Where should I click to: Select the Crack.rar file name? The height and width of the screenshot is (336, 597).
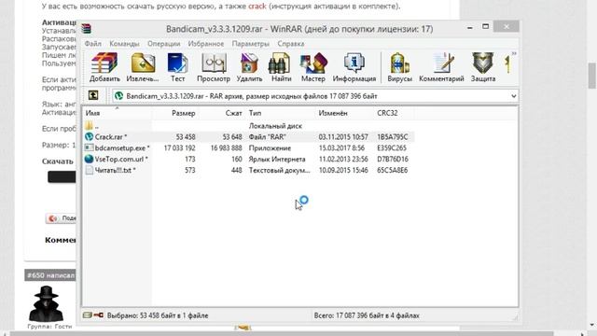pos(111,137)
